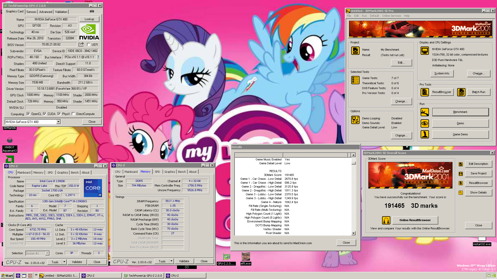Viewport: 497px width, 279px height.
Task: Click the Edit Description icon in Overall Score
Action: (461, 164)
